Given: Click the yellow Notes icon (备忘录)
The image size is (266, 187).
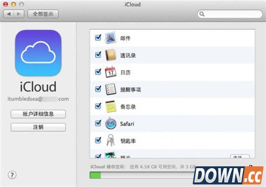Looking at the screenshot, I should coord(111,107).
